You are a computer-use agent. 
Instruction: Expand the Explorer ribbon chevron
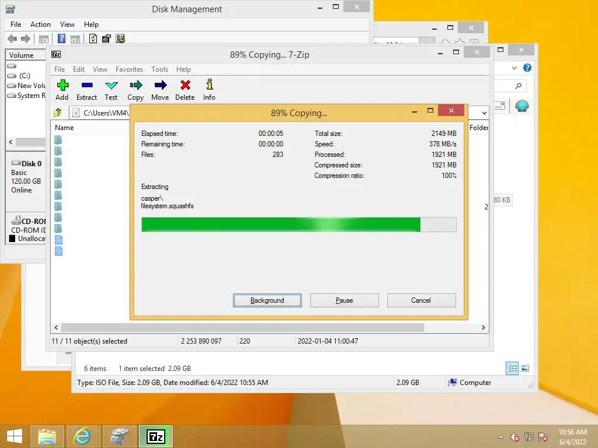coord(514,68)
